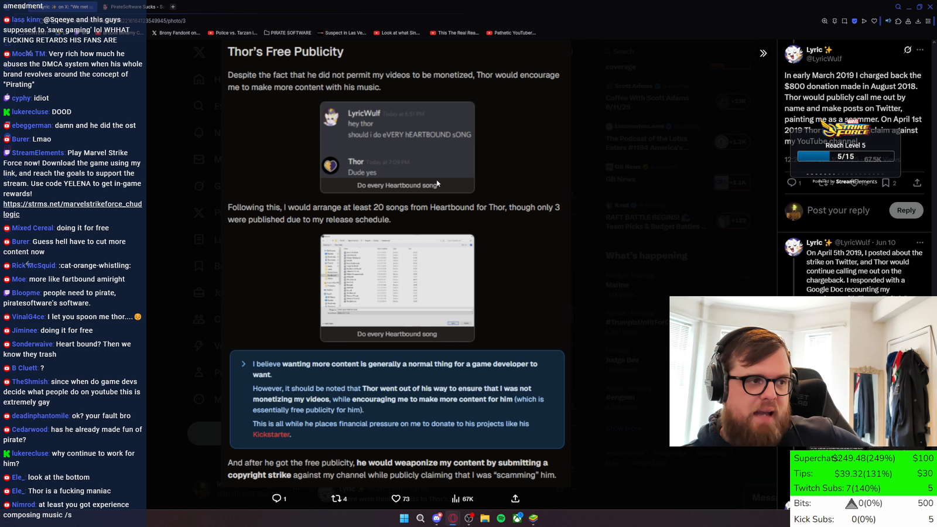Open strms.net marvelstrikeforce chat link
937x527 pixels.
pos(73,209)
